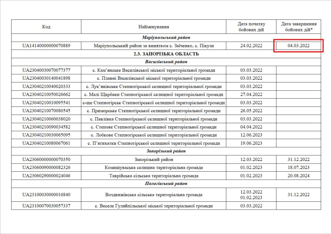Viewport: 331px width, 234px height.
Task: Click the 20.08.2024 end date for Таврійська
Action: pos(298,175)
